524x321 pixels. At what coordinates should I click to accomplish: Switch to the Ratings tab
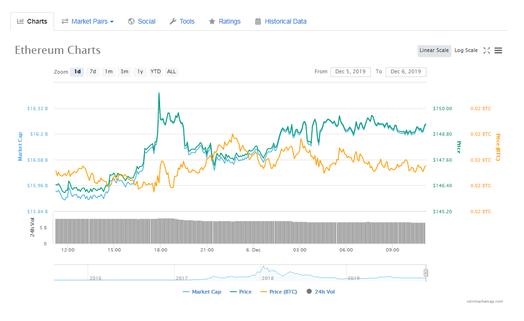tap(229, 21)
